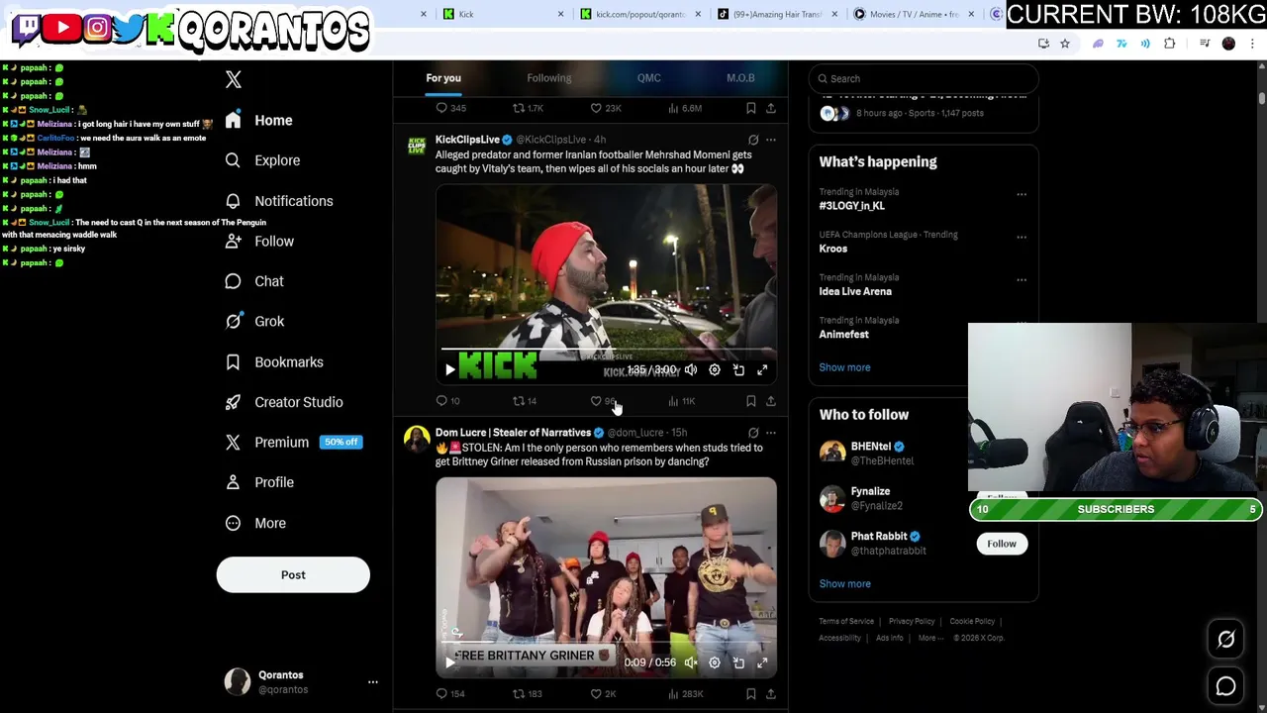Enter fullscreen on the KickClipsLive video

[x=762, y=370]
